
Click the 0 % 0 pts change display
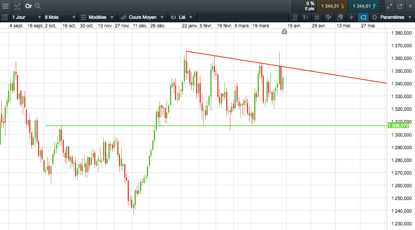[x=309, y=6]
